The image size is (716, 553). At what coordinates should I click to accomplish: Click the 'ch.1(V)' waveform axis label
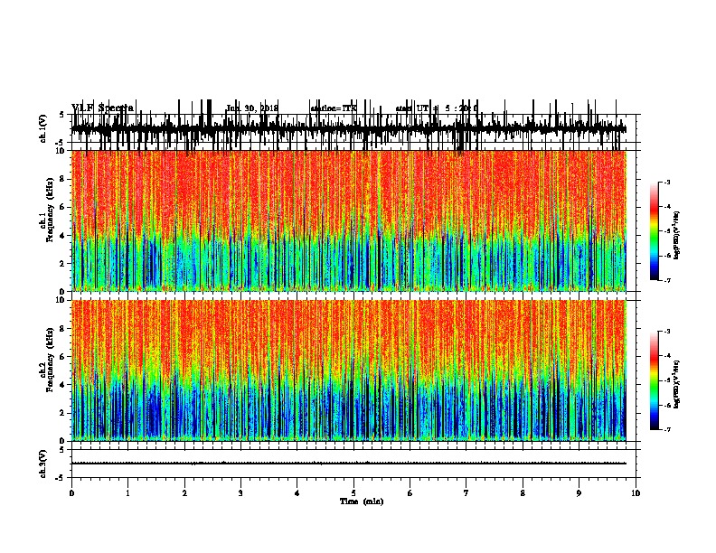[x=43, y=128]
